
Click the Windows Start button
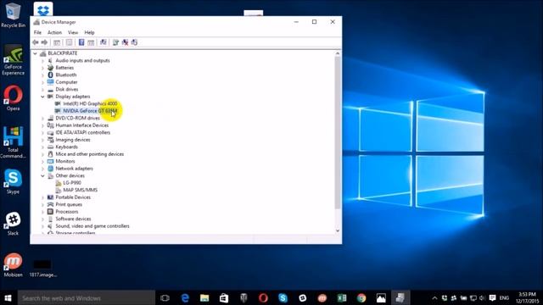click(8, 297)
